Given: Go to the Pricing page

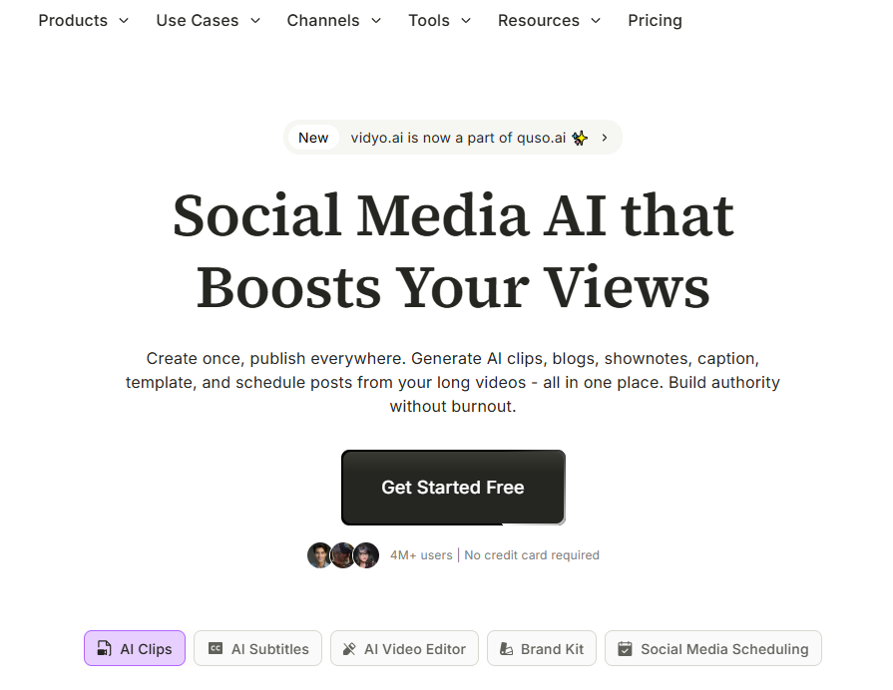Looking at the screenshot, I should (655, 20).
